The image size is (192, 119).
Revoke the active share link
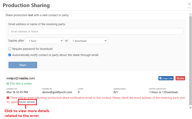(x=180, y=78)
